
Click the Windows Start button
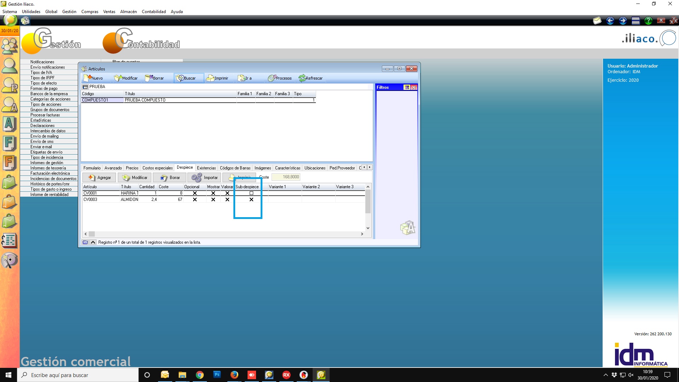coord(8,375)
